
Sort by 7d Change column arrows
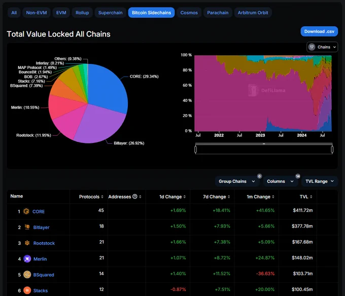229,197
